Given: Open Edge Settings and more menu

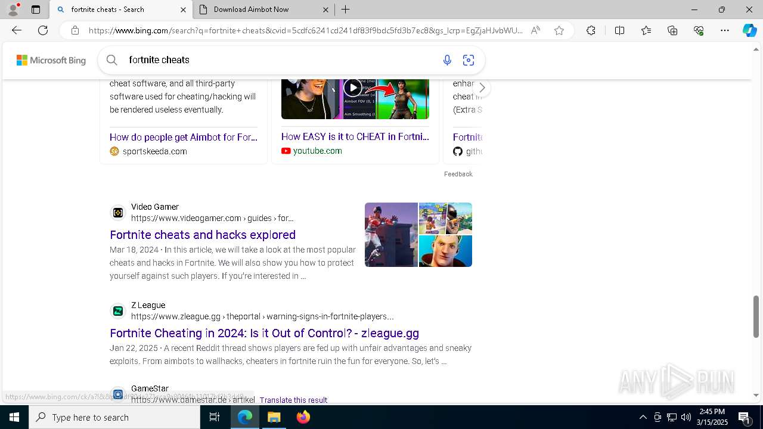Looking at the screenshot, I should click(x=725, y=30).
